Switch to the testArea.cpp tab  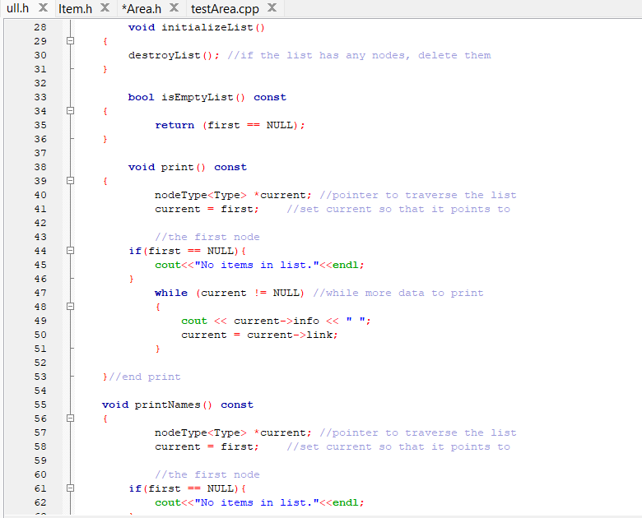click(225, 8)
